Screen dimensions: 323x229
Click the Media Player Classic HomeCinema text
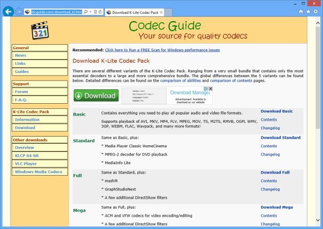[135, 146]
